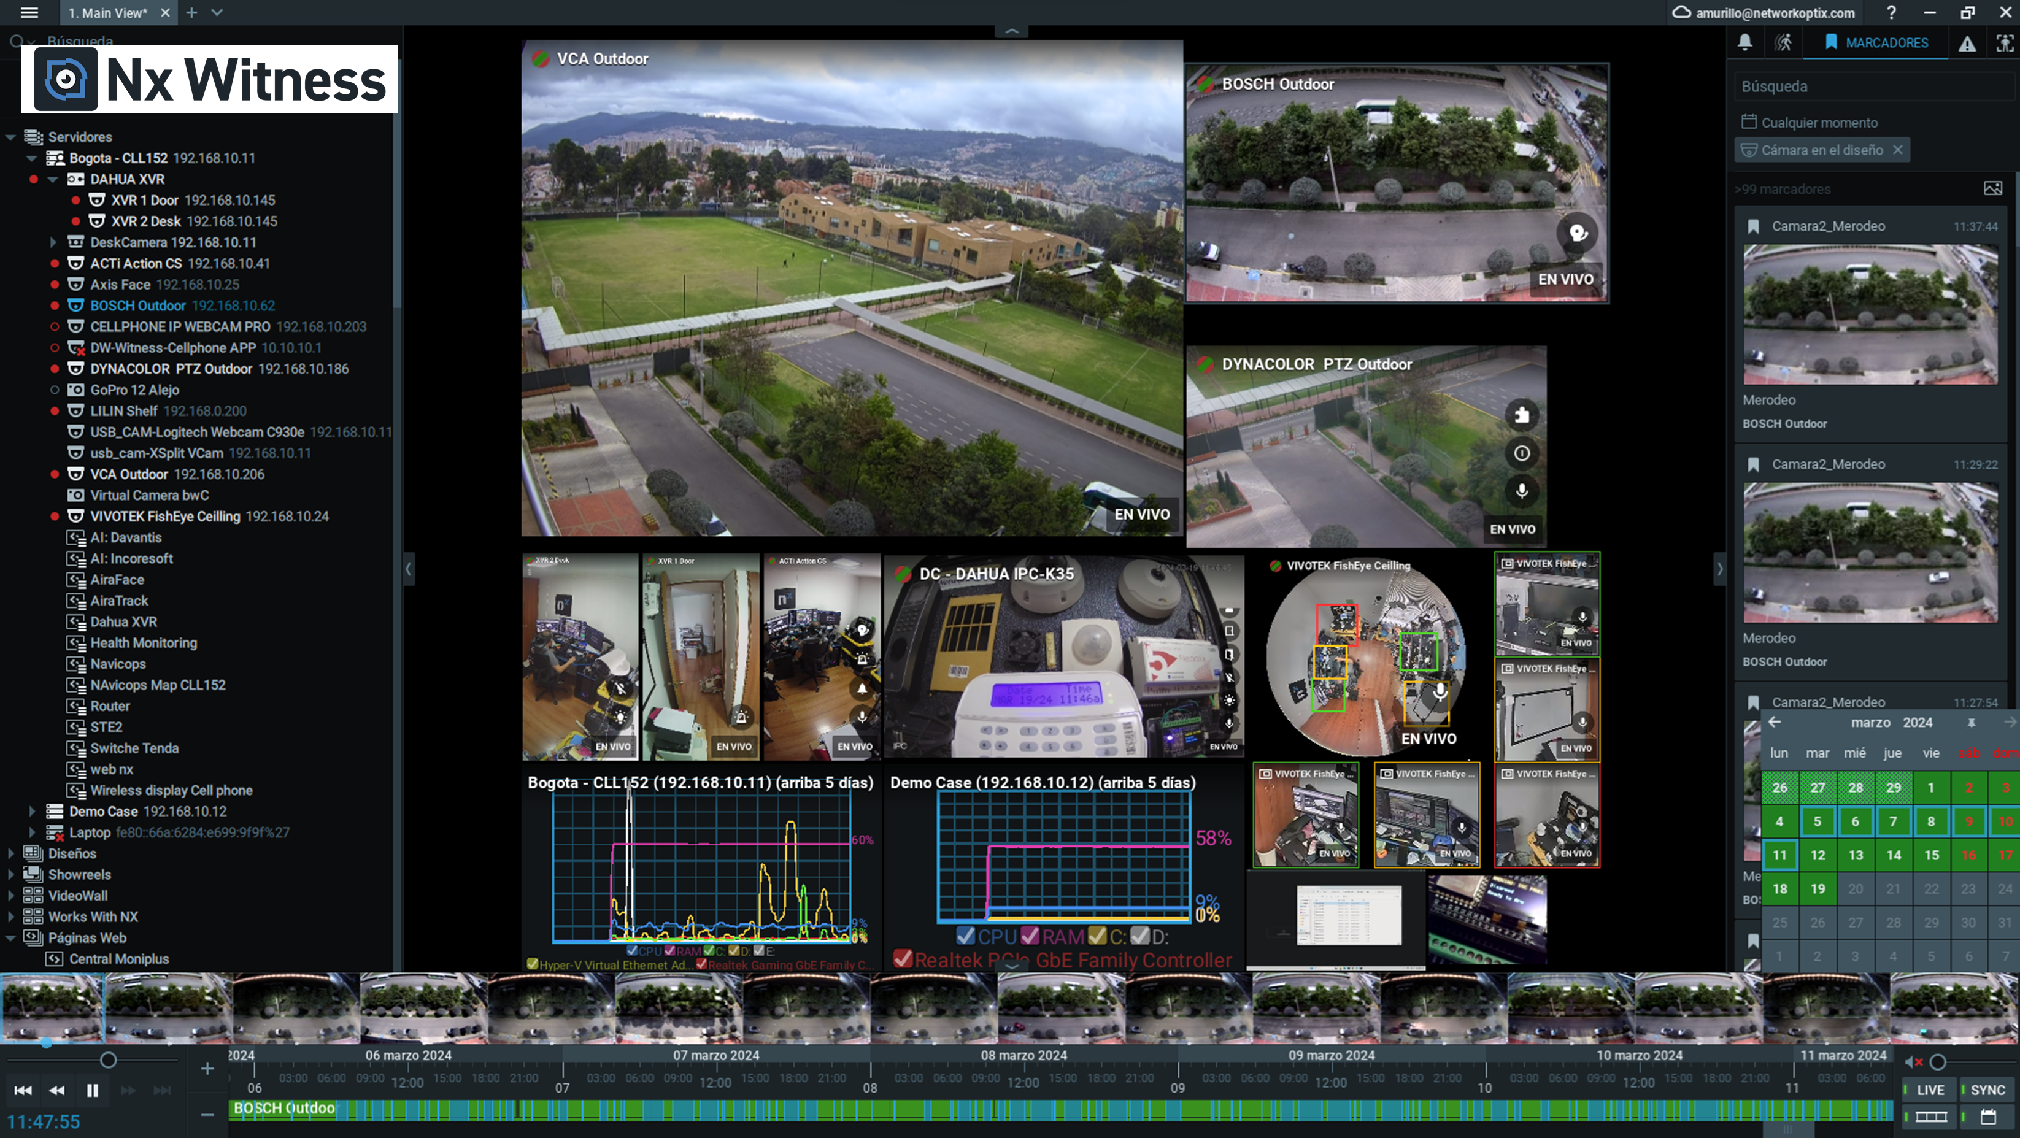Collapse the Servidores tree node
The height and width of the screenshot is (1138, 2020).
tap(11, 137)
